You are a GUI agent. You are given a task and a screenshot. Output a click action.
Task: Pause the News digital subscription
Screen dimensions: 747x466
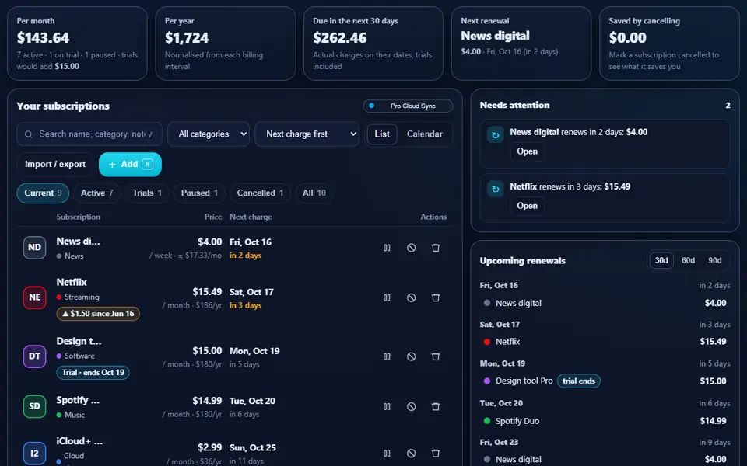(387, 248)
